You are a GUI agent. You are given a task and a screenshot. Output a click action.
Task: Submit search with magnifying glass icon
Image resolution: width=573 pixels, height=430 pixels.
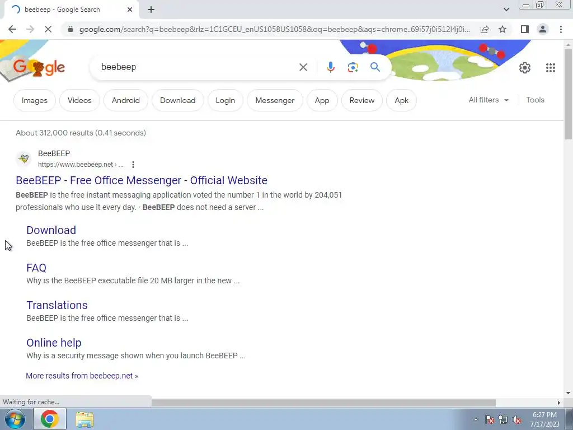point(375,67)
